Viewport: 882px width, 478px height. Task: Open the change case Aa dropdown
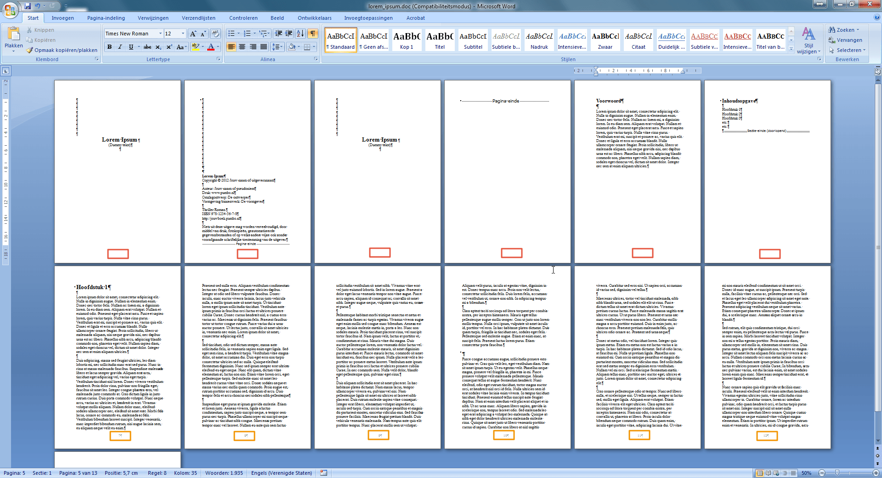point(181,47)
